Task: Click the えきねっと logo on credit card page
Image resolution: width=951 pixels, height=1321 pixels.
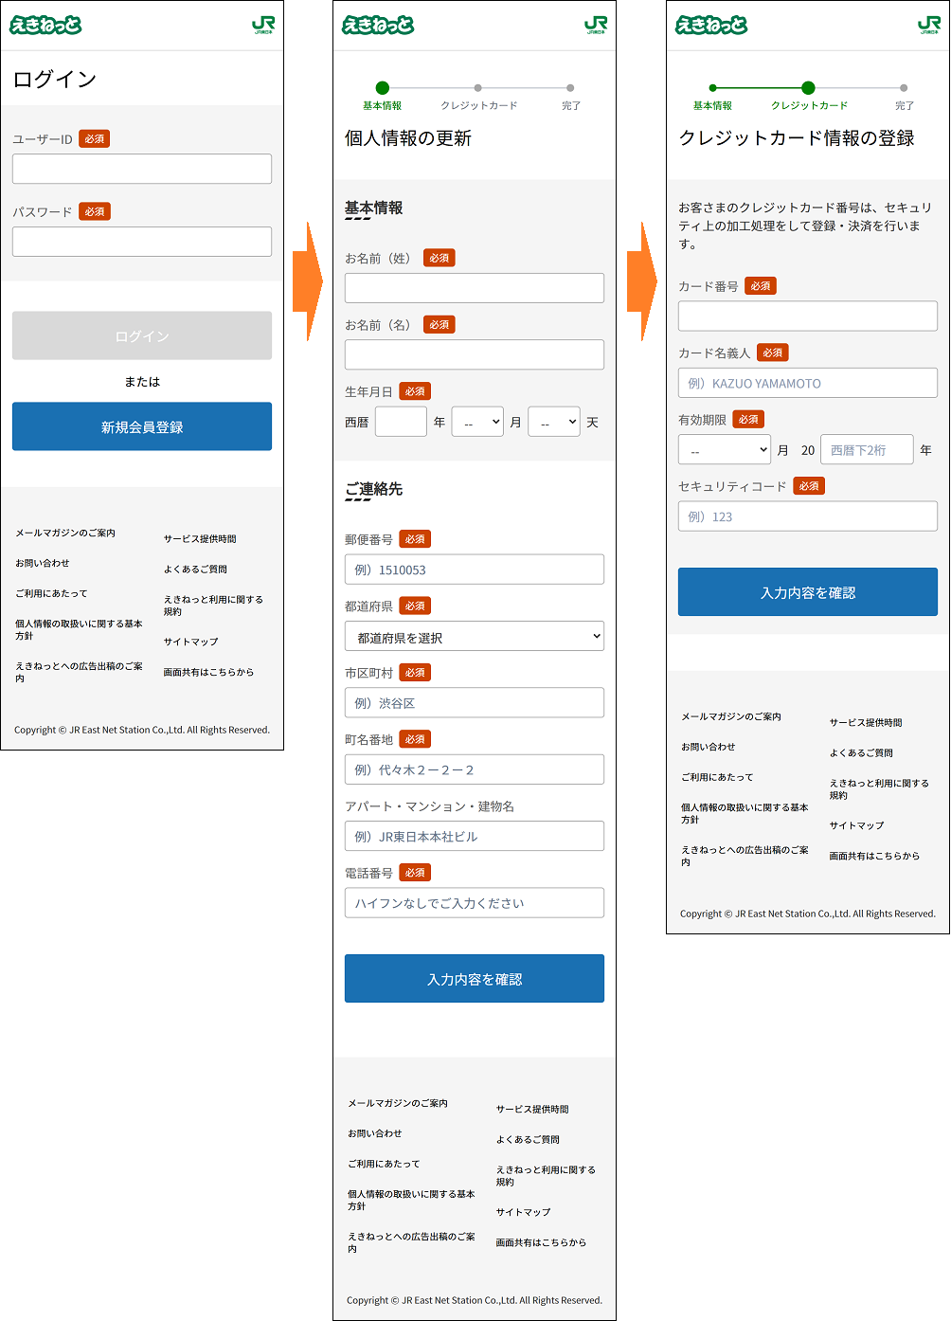Action: point(711,26)
